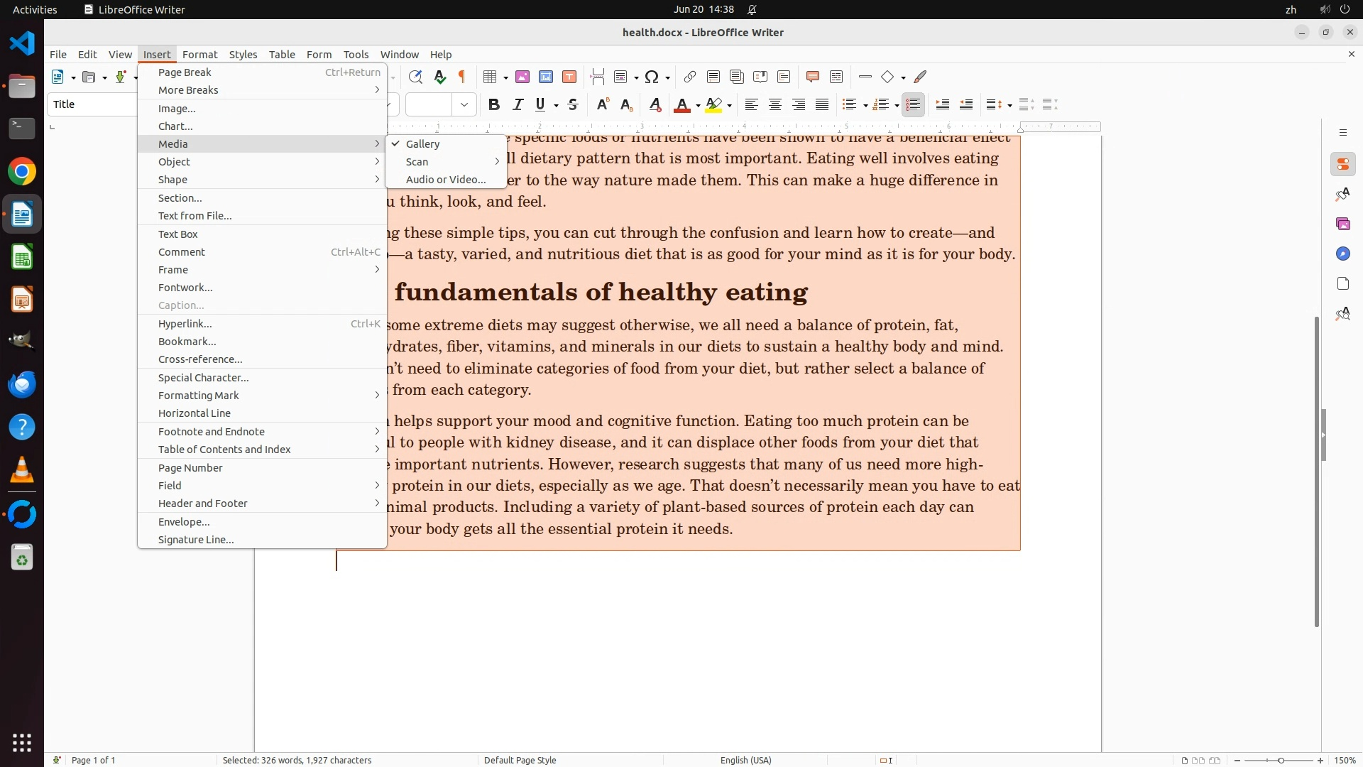Click the Insert Image toolbar icon
1363x767 pixels.
(x=522, y=77)
